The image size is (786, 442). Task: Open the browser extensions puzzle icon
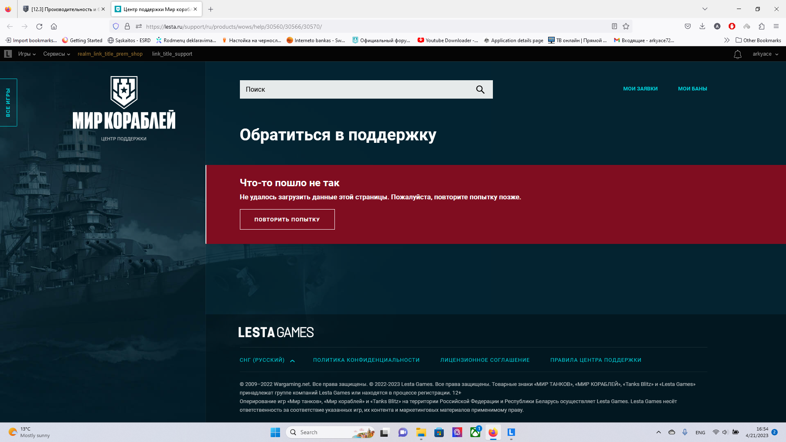[x=761, y=27]
